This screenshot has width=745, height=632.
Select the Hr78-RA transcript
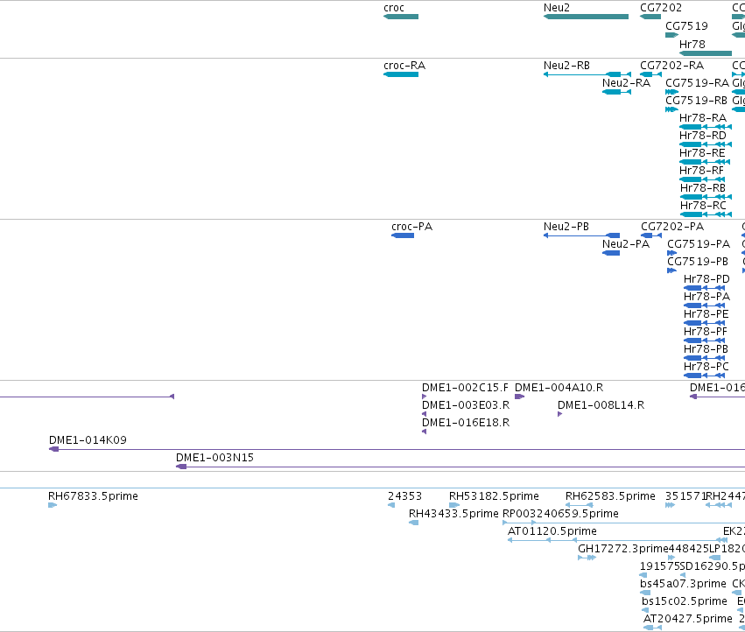[x=706, y=127]
